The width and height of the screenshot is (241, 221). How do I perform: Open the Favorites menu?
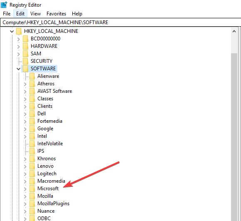point(56,14)
